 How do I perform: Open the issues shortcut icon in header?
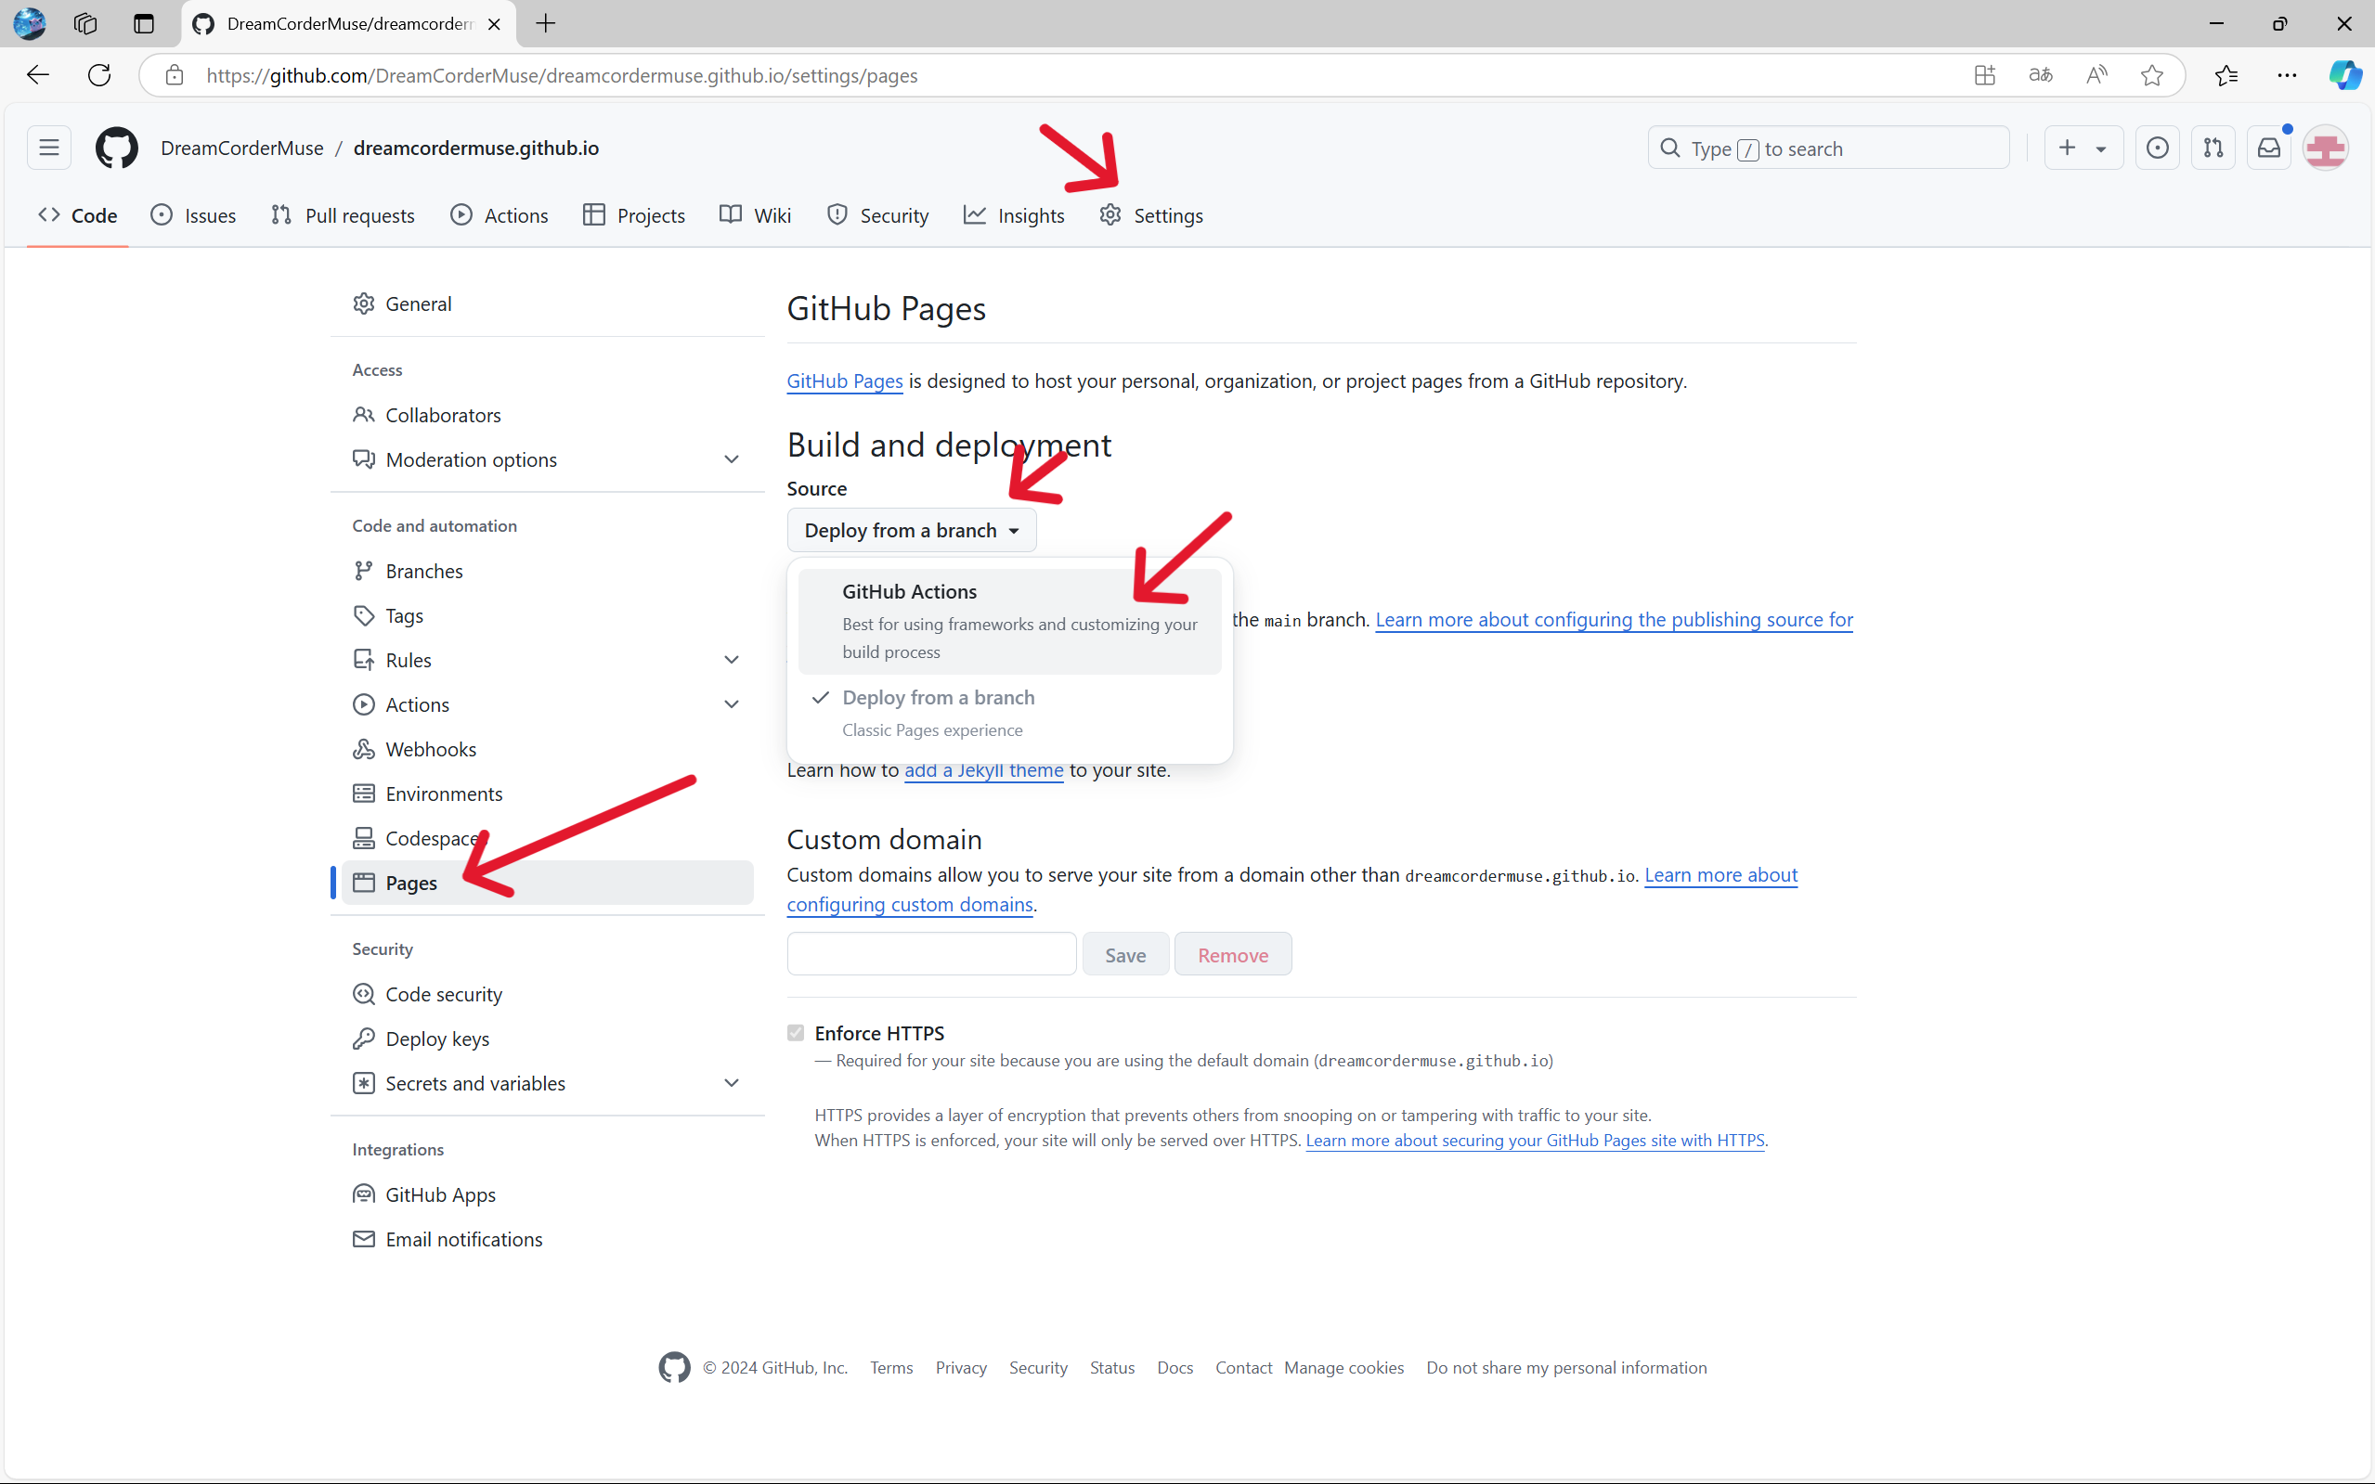(2157, 148)
